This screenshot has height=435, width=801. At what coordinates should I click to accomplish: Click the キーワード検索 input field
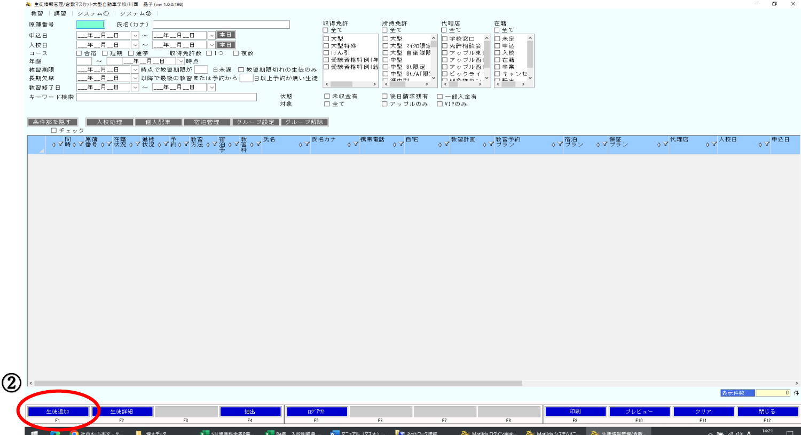click(x=166, y=97)
